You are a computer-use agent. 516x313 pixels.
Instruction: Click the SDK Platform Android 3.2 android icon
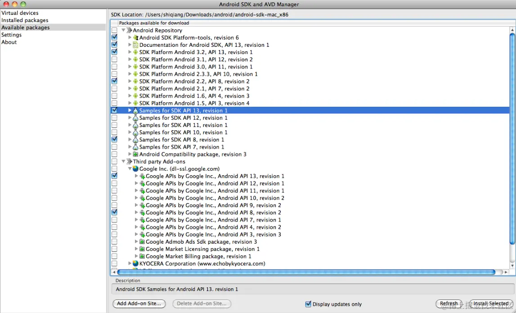coord(135,52)
